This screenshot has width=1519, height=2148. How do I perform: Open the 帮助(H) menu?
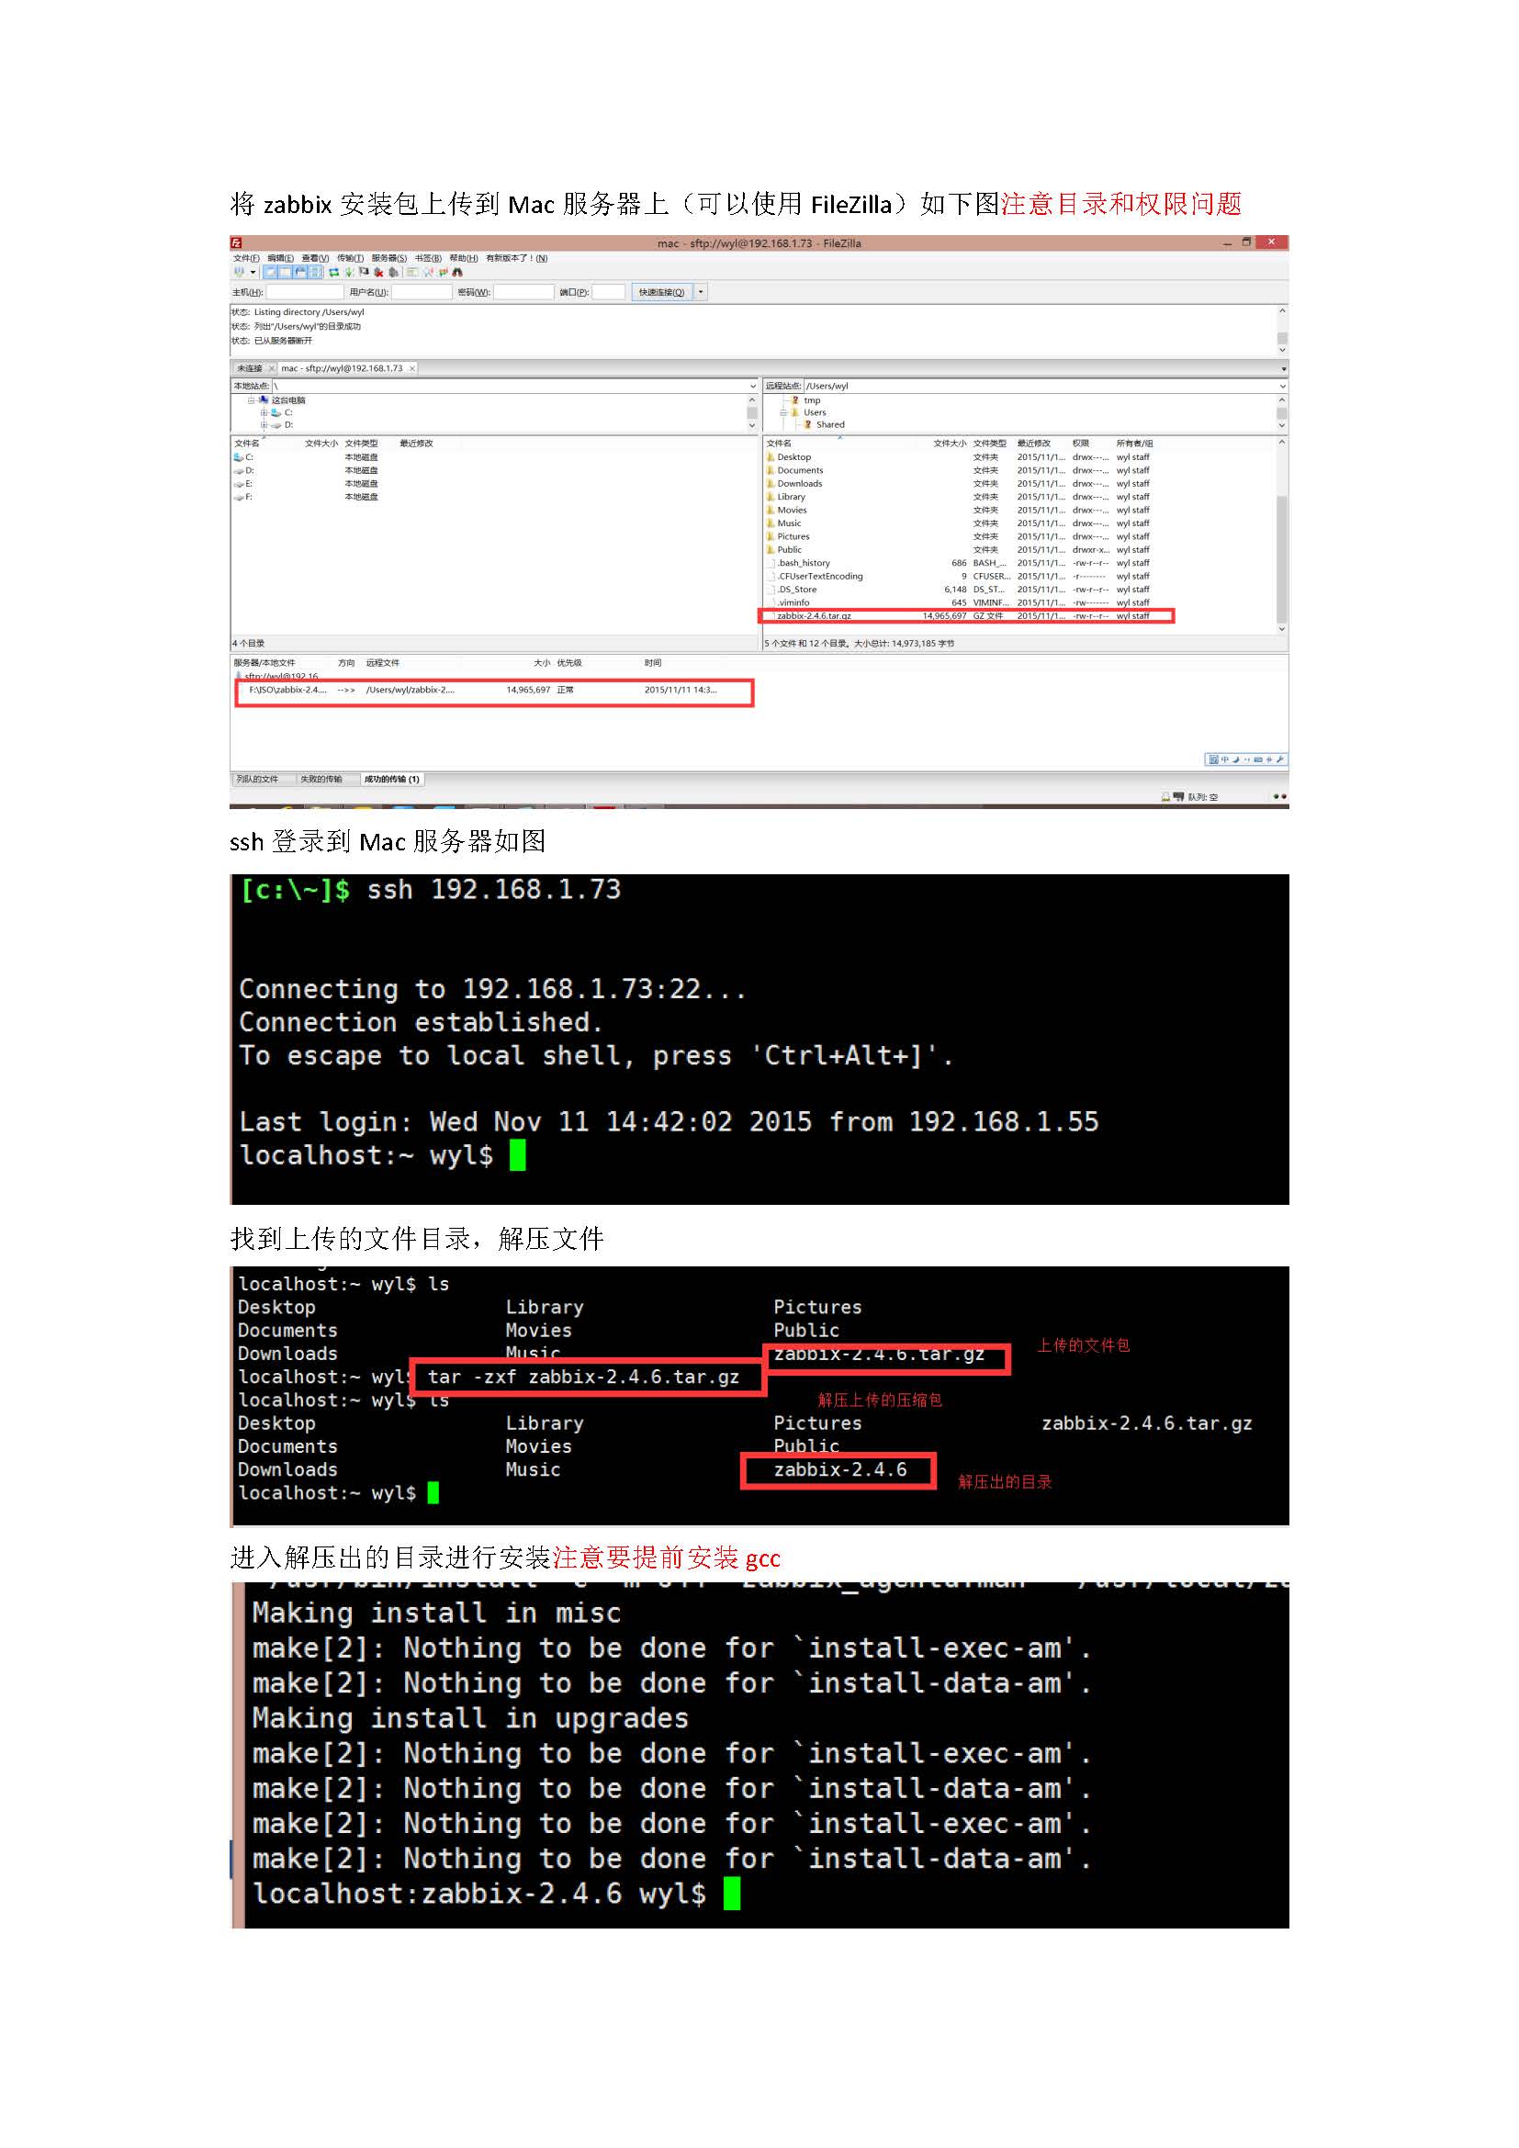click(464, 259)
